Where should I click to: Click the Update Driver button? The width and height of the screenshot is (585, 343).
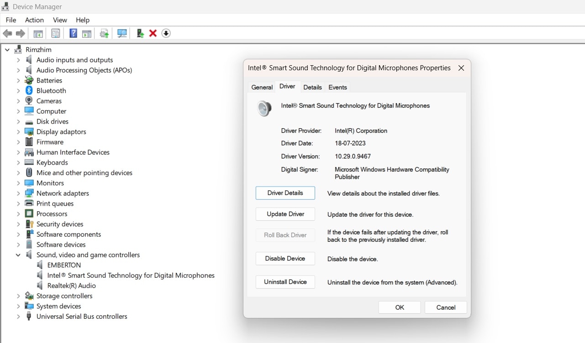coord(285,214)
